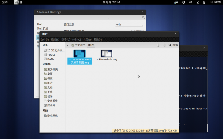Click the zukitwo-dark.png file name label
Screen dimensions: 223x139
[x=107, y=59]
